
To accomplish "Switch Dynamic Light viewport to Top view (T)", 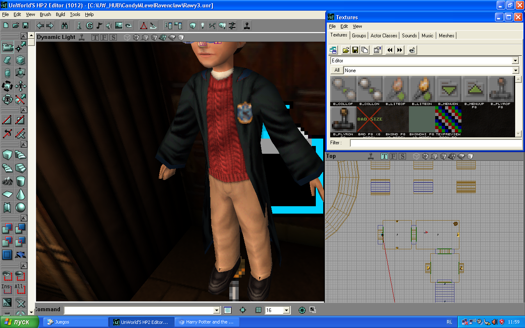I will [x=95, y=37].
